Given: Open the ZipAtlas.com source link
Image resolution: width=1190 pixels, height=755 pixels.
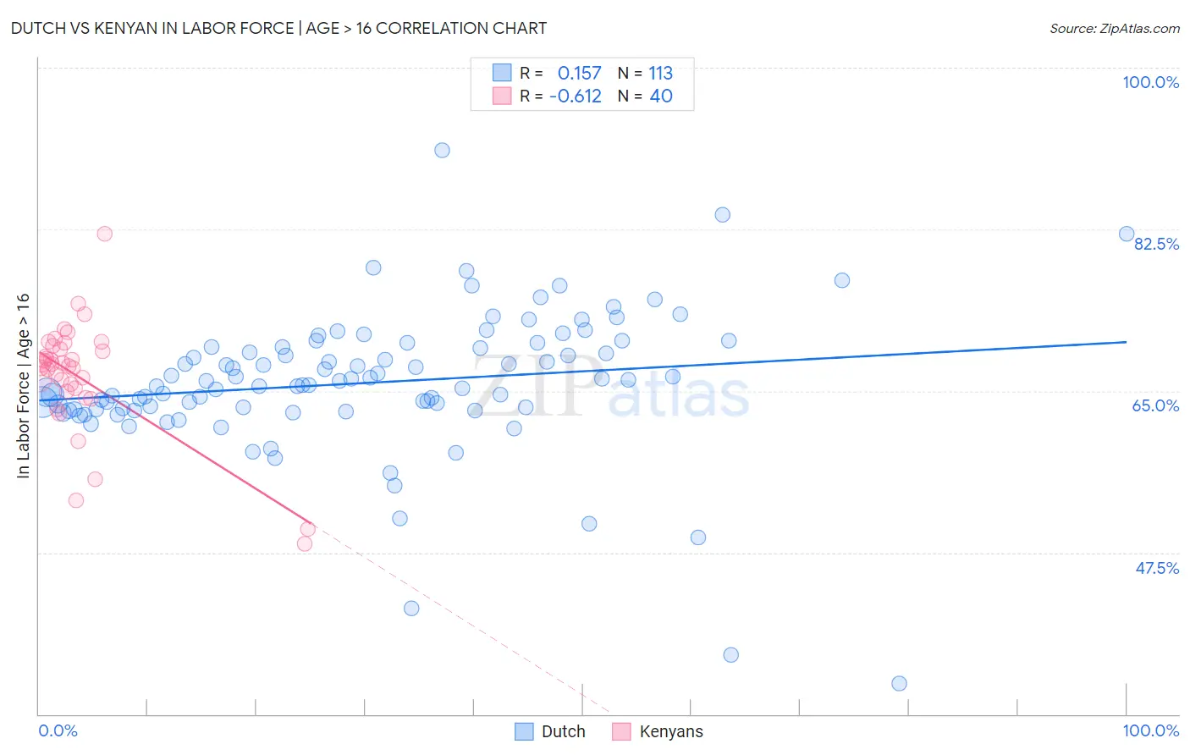Looking at the screenshot, I should (x=1115, y=28).
